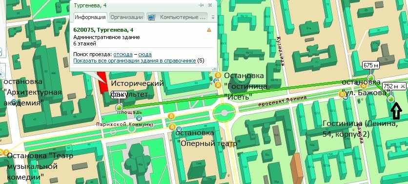Click the 675 м distance label
The image size is (408, 184).
[371, 65]
